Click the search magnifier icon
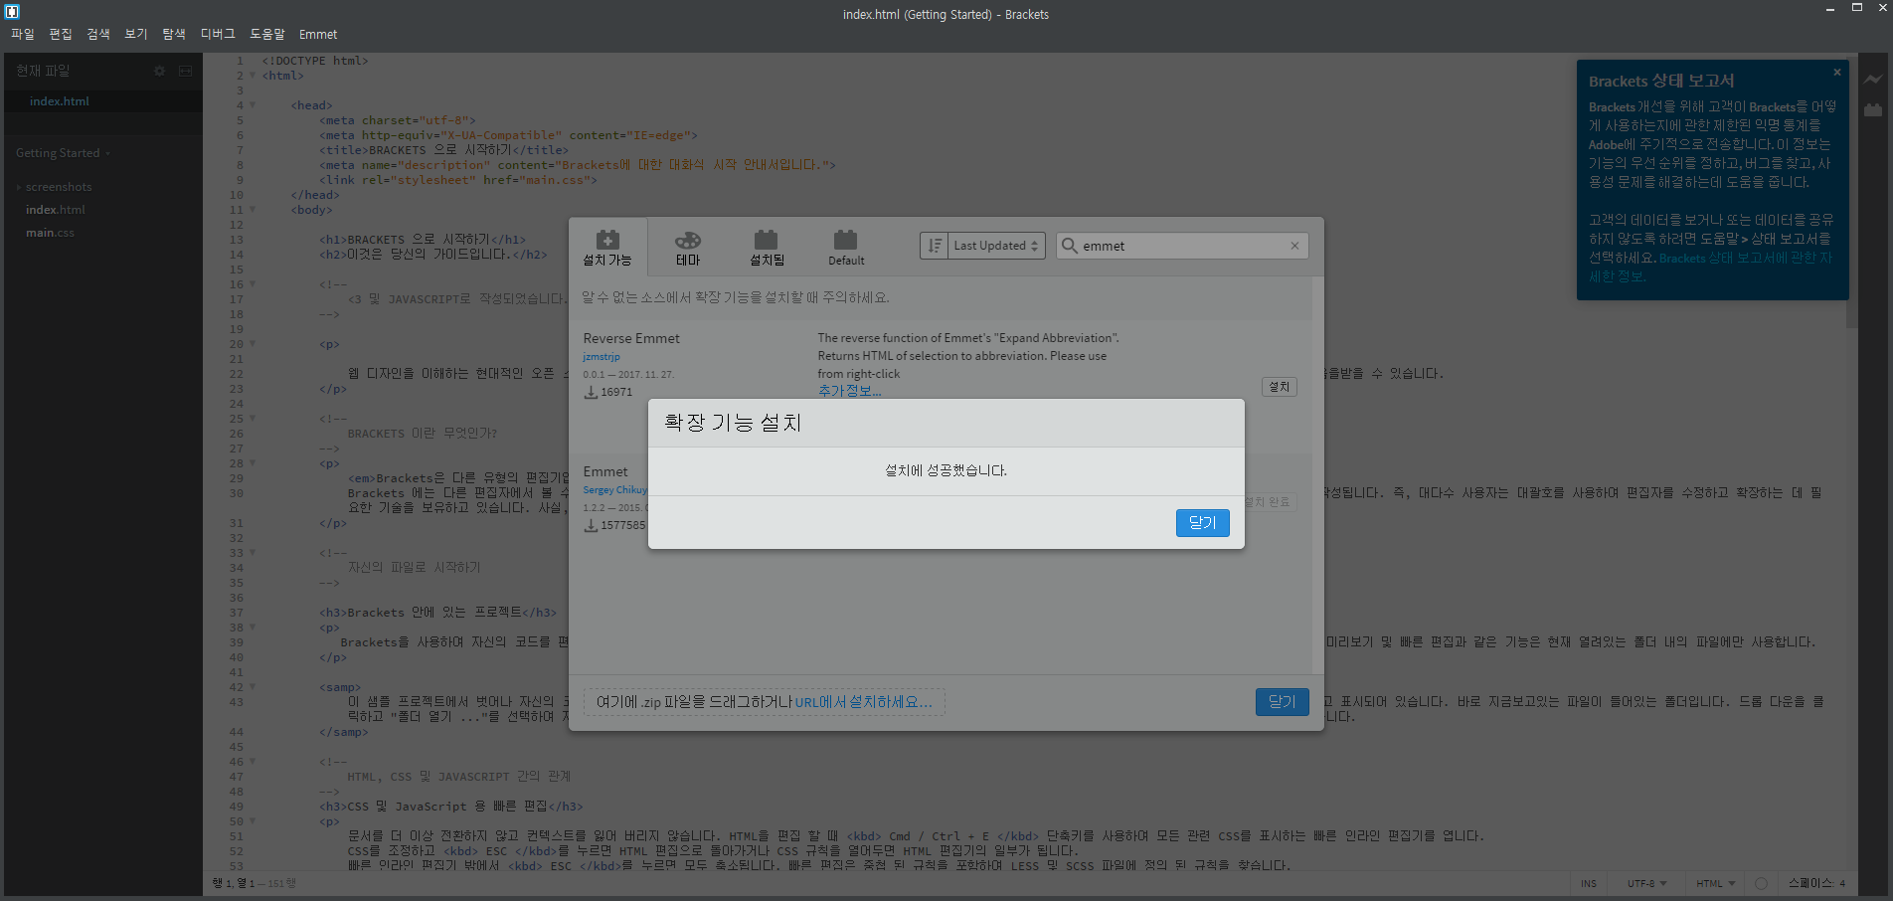The image size is (1893, 901). [1070, 246]
